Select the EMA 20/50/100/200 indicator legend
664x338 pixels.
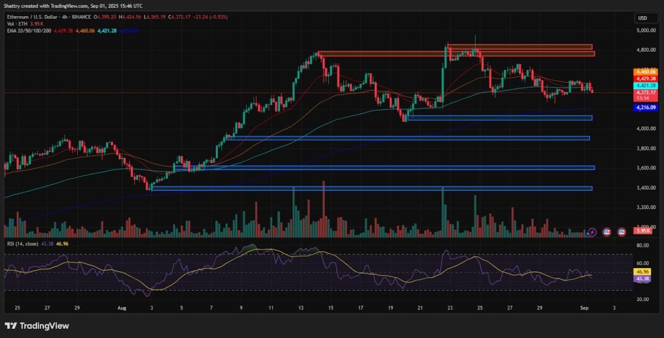click(30, 30)
